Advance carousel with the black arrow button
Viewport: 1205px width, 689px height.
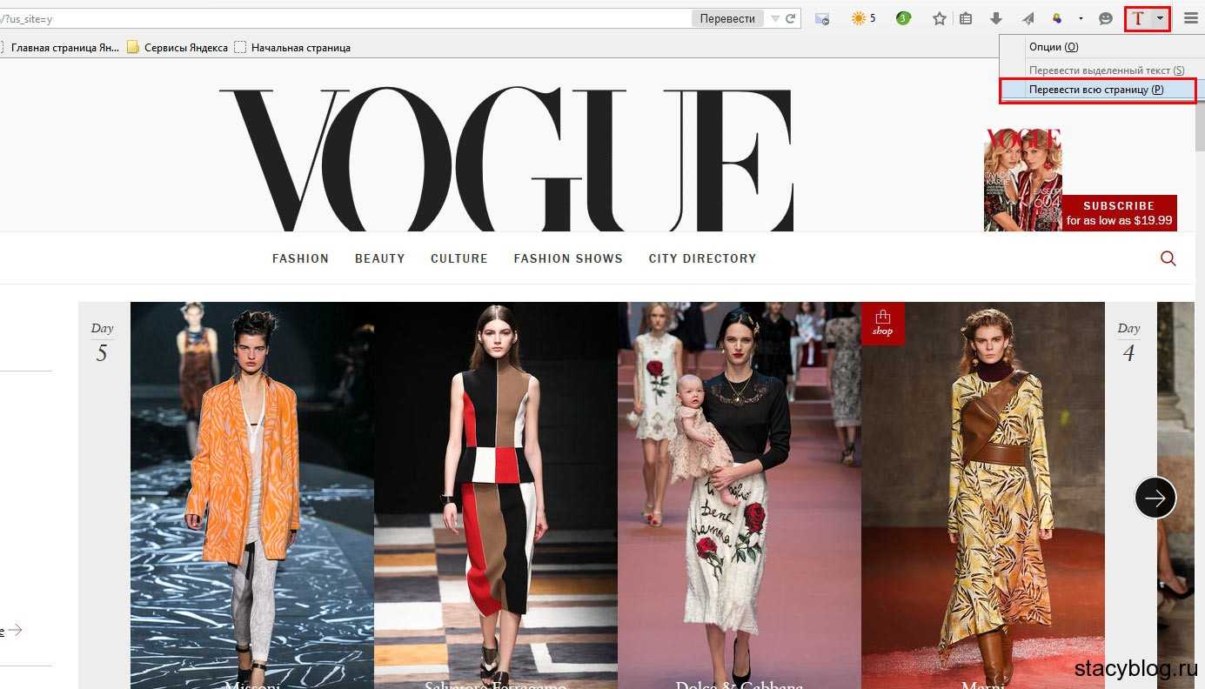pos(1155,498)
